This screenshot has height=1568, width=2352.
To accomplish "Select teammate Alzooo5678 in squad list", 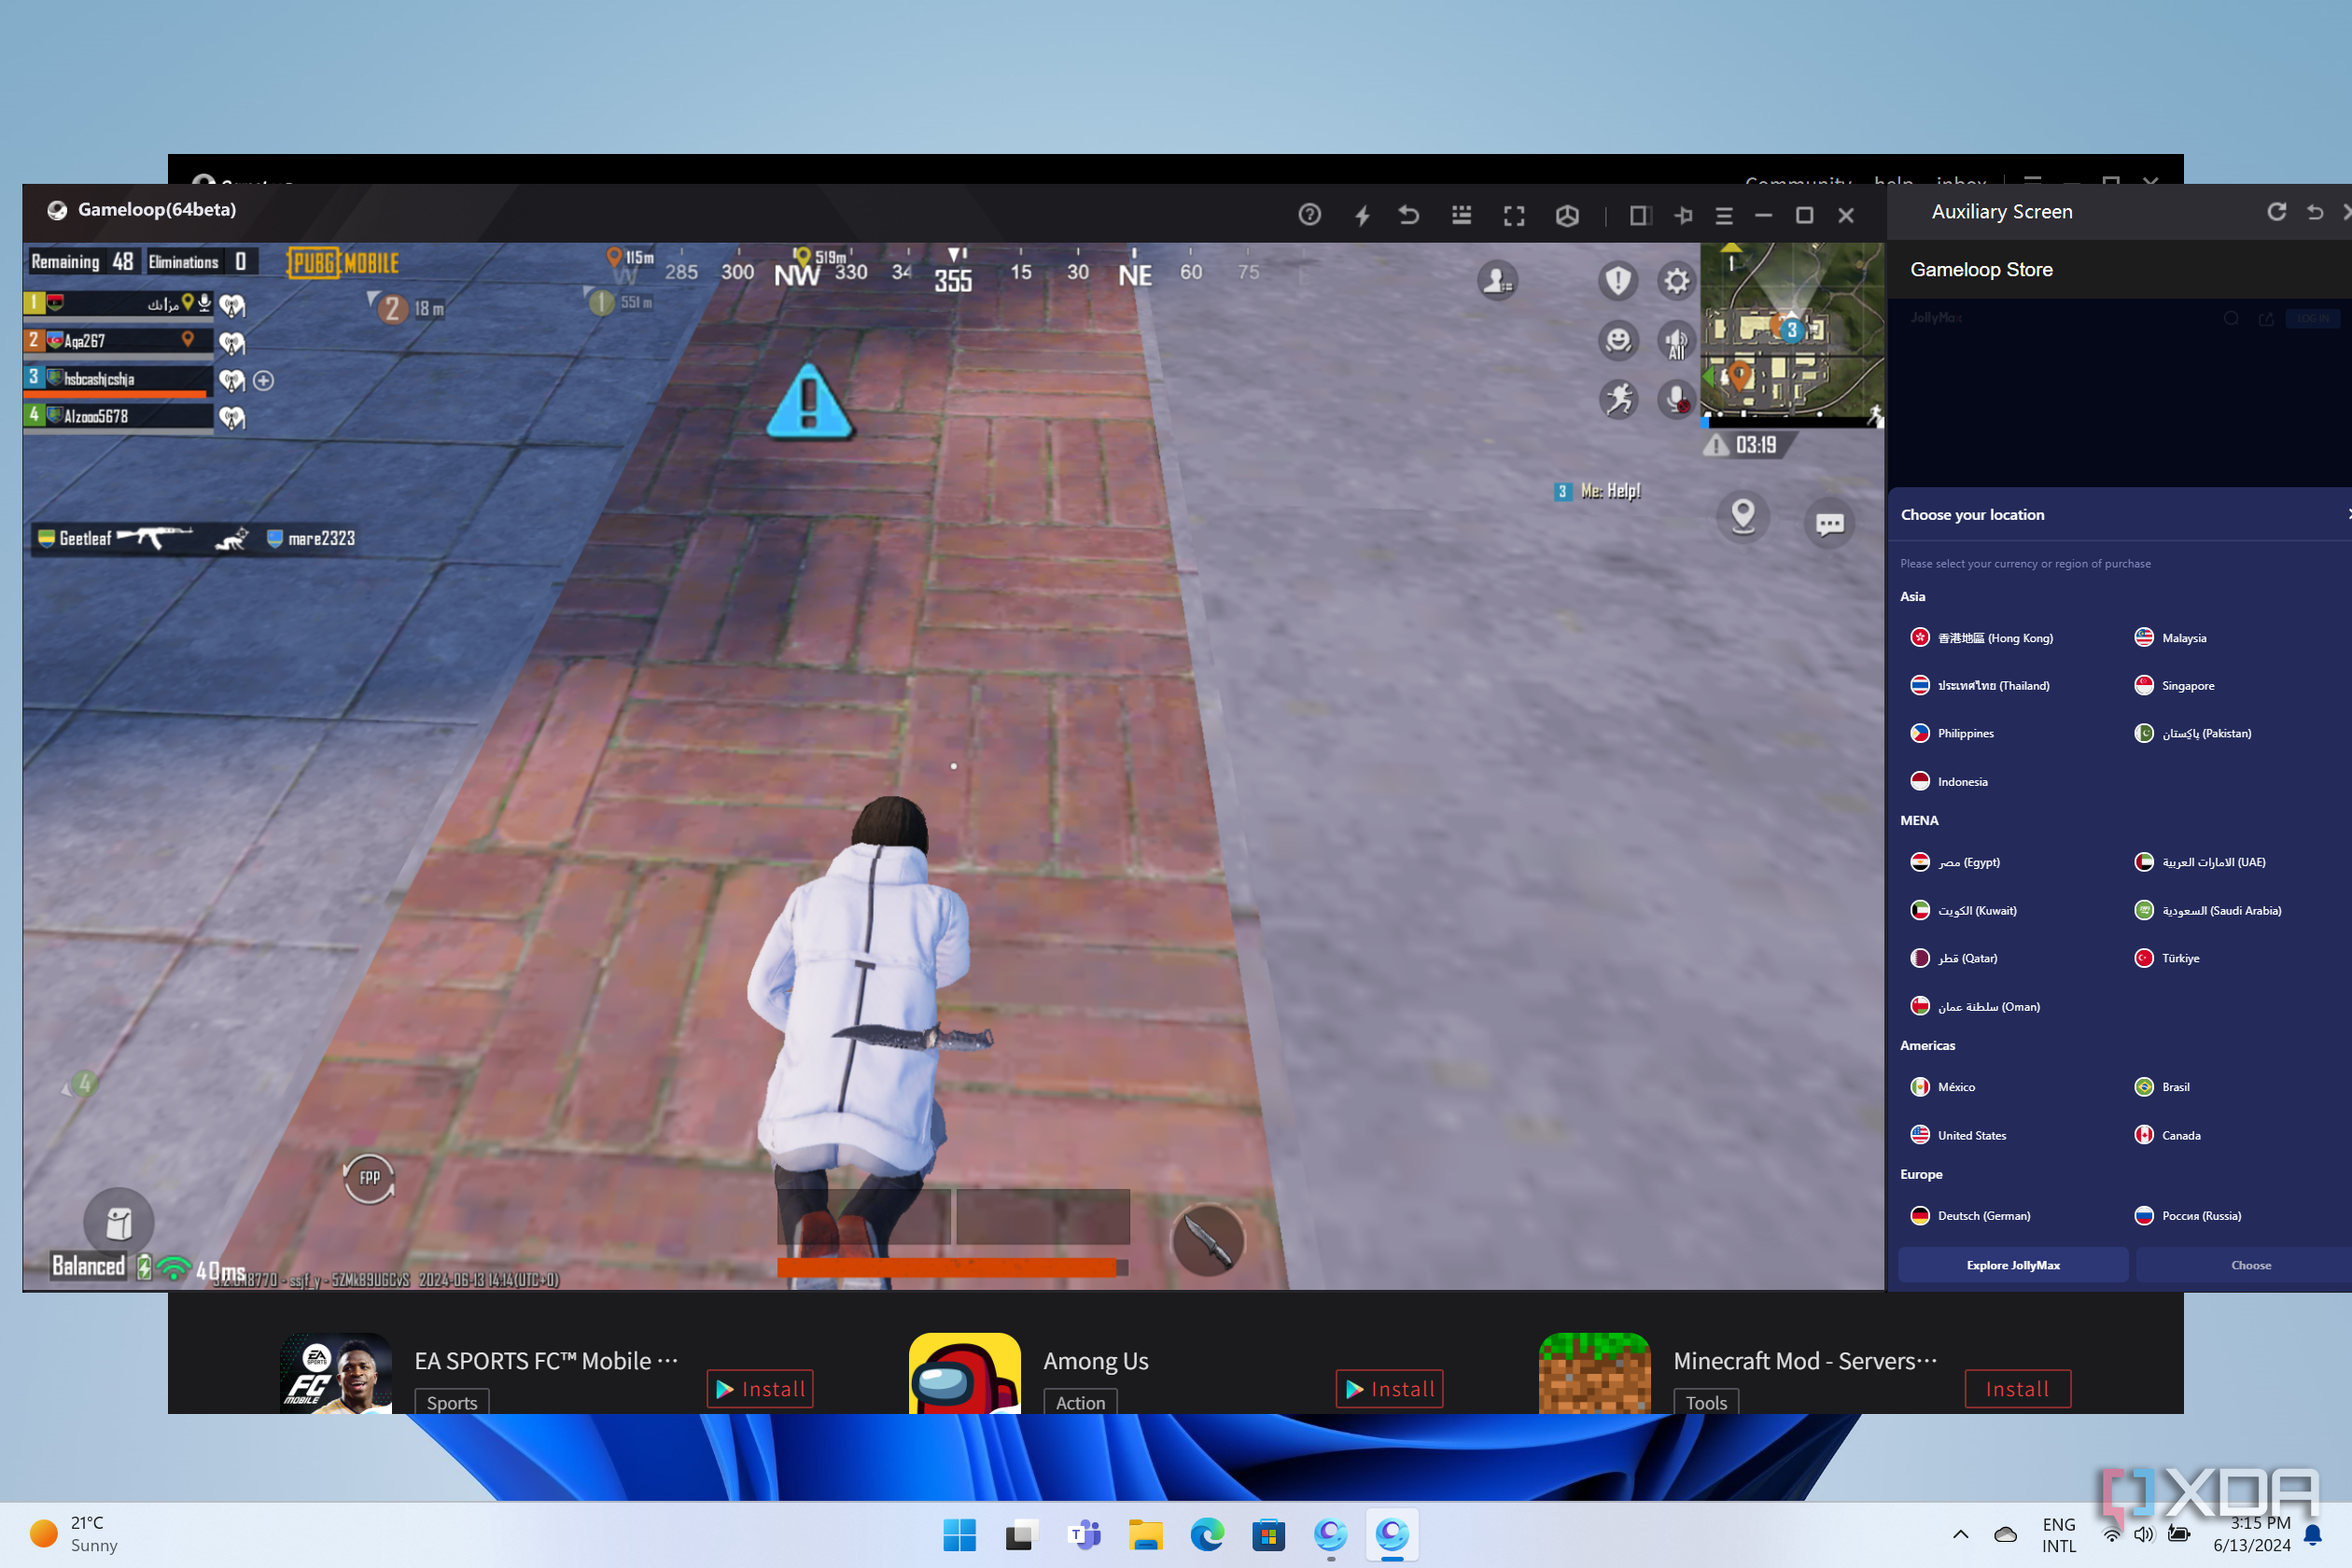I will pyautogui.click(x=119, y=416).
